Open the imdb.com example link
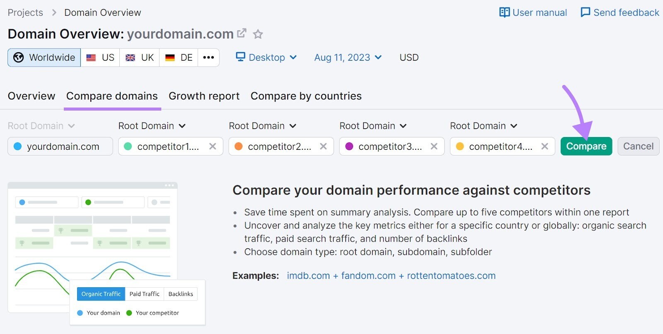 pos(308,275)
